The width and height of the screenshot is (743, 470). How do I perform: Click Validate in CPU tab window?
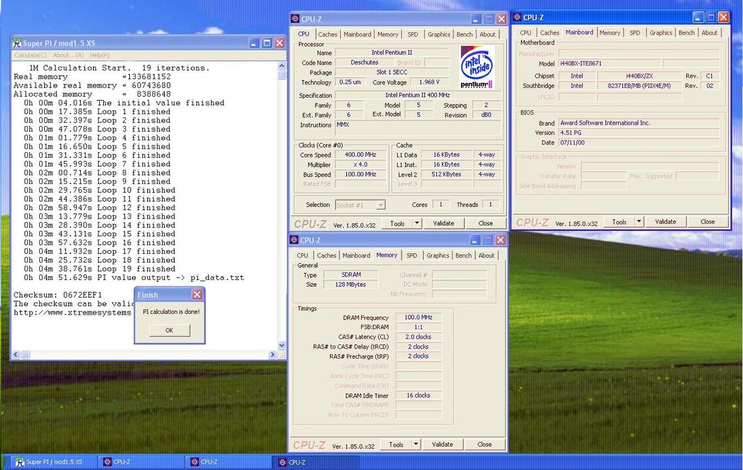click(x=443, y=223)
